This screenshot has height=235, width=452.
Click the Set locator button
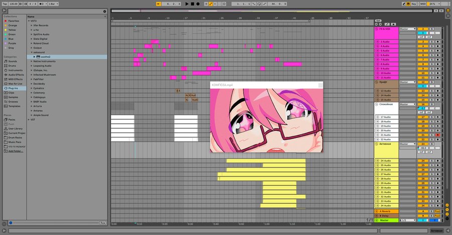(x=378, y=21)
